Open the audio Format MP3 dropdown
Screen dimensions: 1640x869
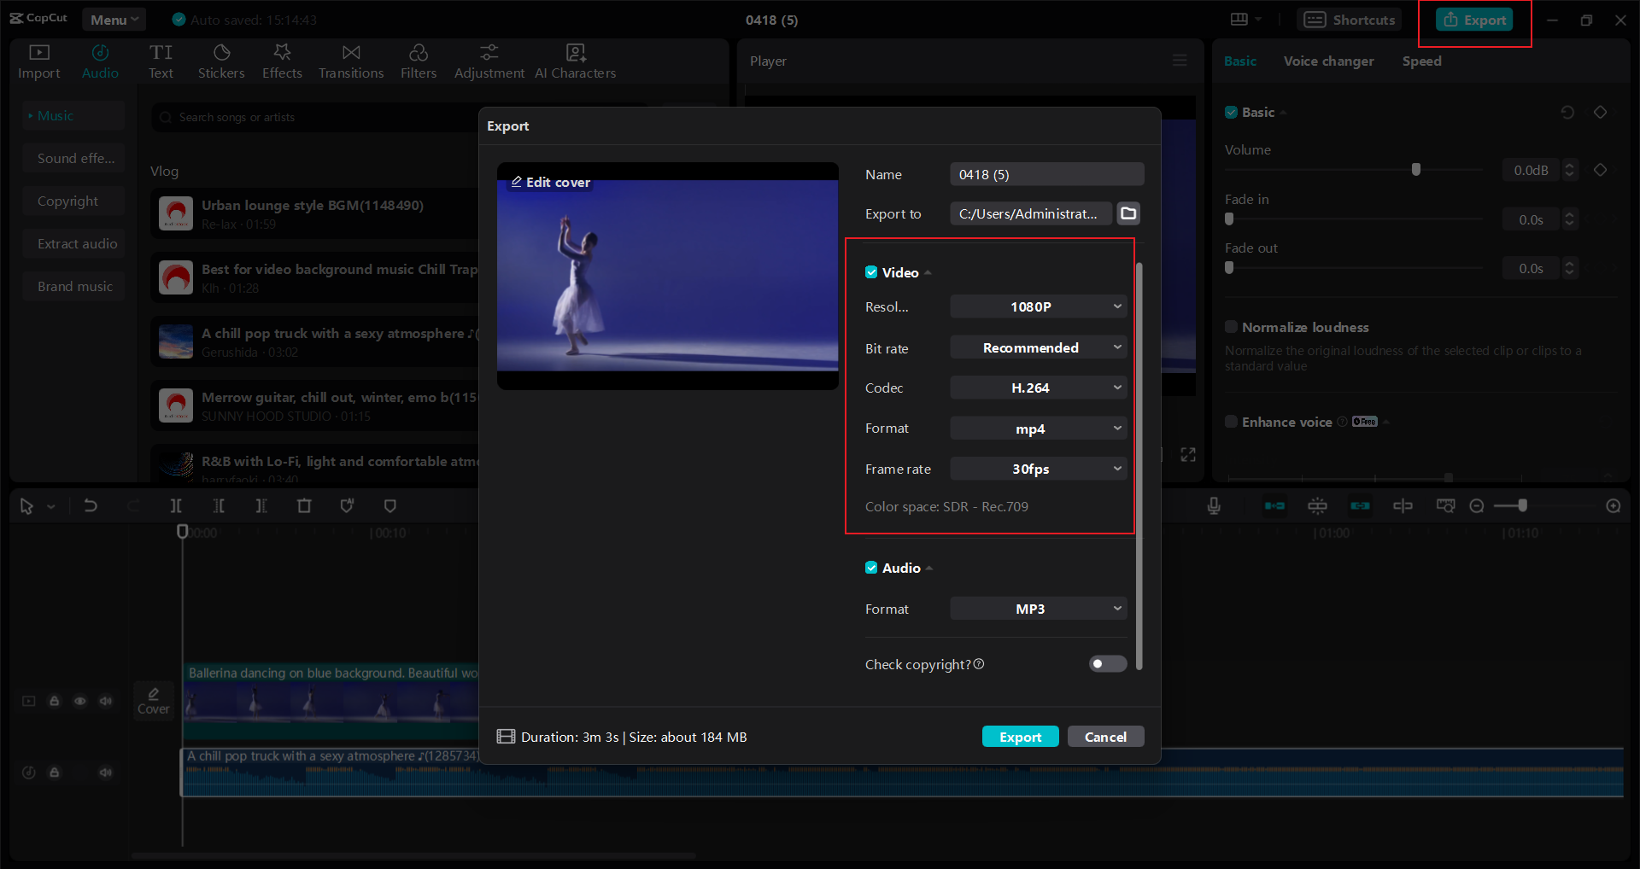tap(1039, 609)
